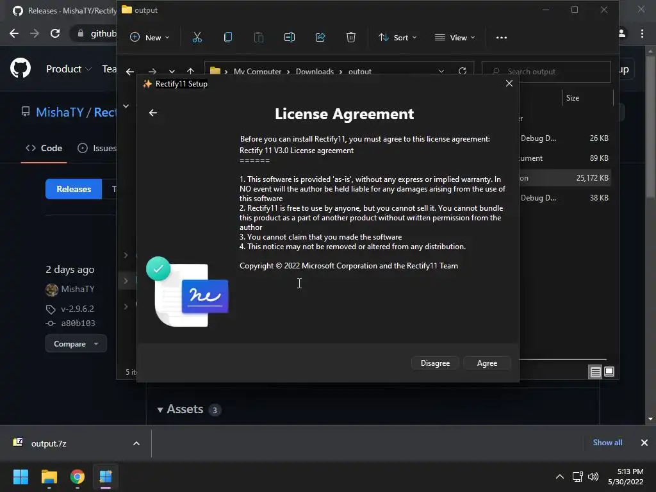This screenshot has width=656, height=492.
Task: Select the 26 KB Debug file row
Action: [565, 138]
